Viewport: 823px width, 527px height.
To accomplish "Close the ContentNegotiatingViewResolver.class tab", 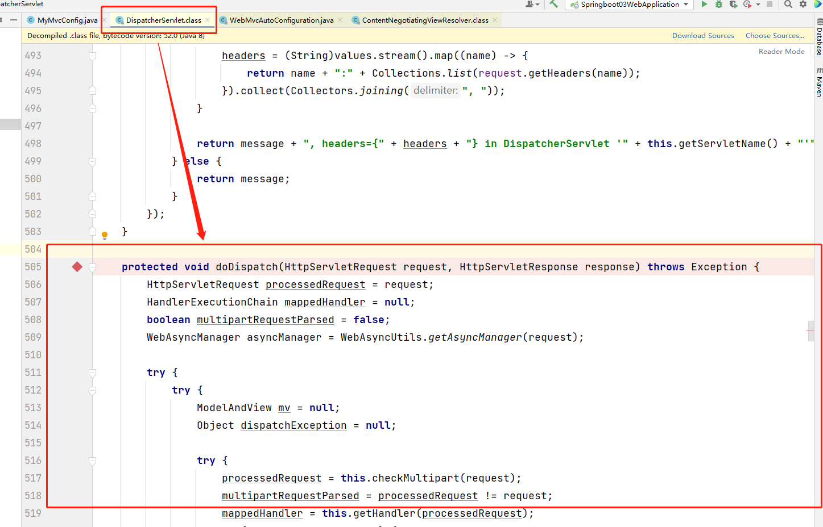I will point(495,20).
